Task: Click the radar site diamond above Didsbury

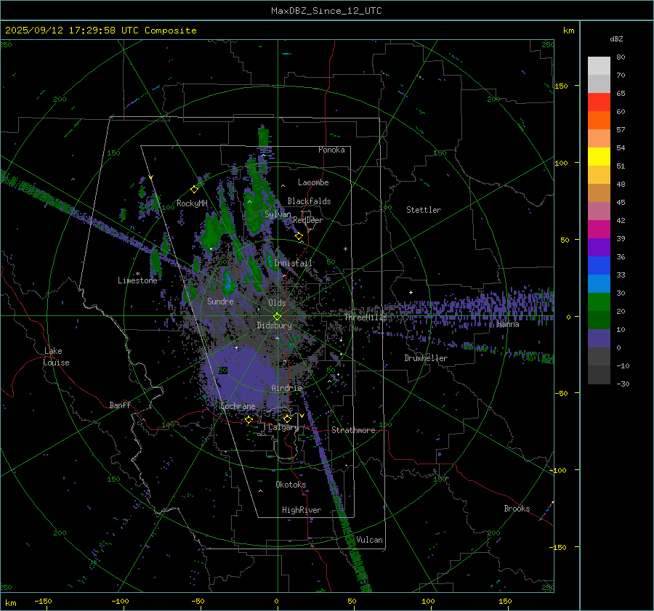Action: [x=278, y=316]
